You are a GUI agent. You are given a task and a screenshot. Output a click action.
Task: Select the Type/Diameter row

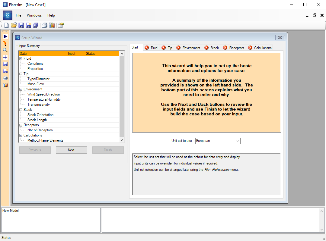pyautogui.click(x=69, y=79)
